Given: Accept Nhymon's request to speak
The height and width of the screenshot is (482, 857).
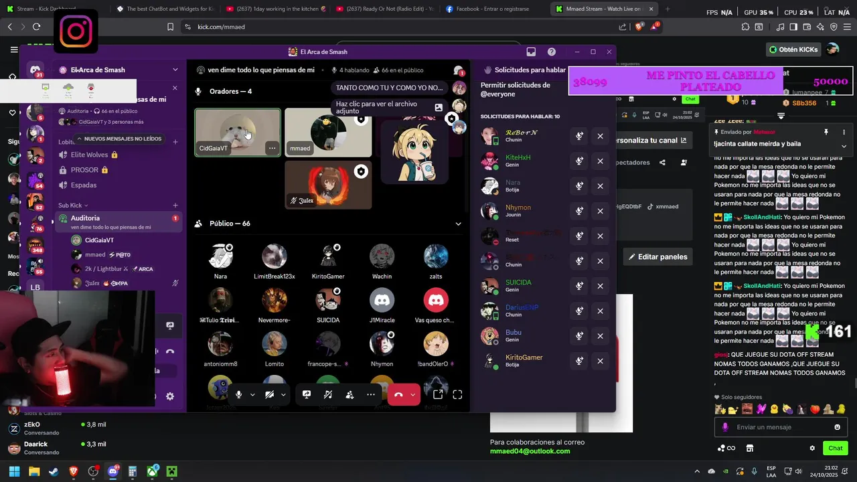Looking at the screenshot, I should point(580,211).
